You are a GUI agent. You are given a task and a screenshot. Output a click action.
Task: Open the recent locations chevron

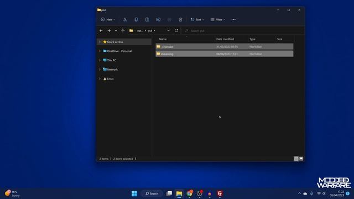click(116, 31)
